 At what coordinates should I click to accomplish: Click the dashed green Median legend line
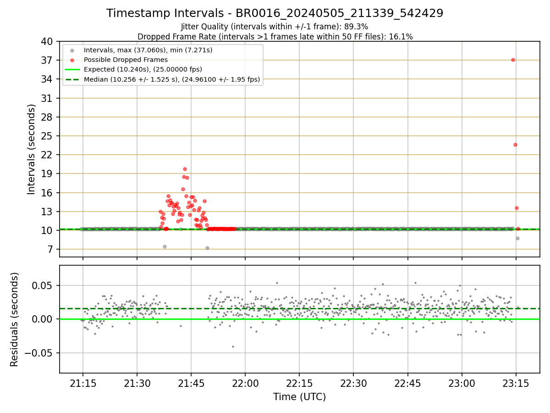point(72,79)
